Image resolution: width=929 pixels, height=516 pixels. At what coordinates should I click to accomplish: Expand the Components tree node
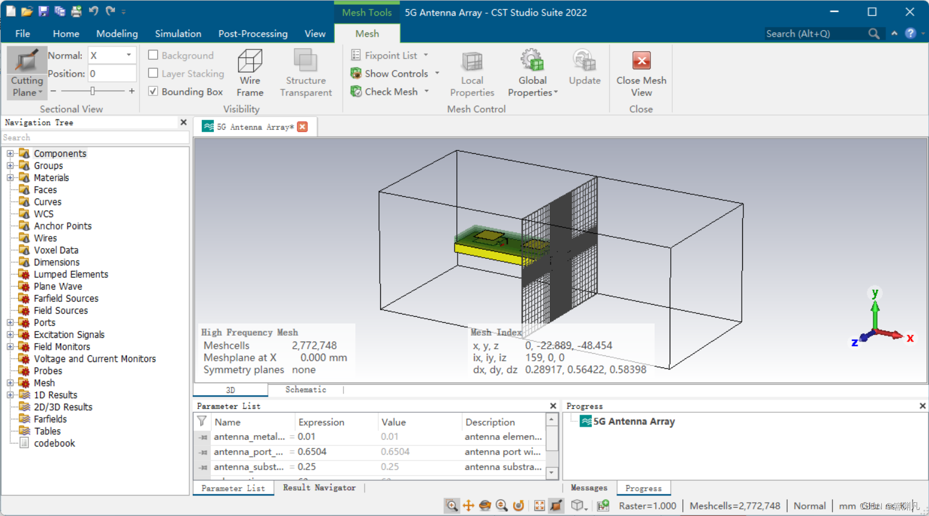tap(10, 153)
